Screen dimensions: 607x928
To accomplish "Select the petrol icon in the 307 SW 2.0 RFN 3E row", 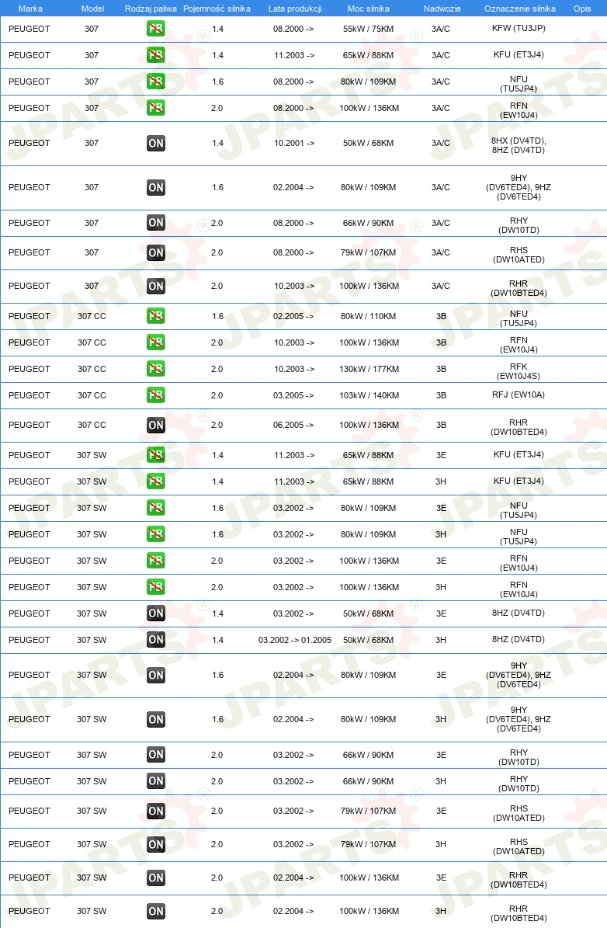I will 155,561.
